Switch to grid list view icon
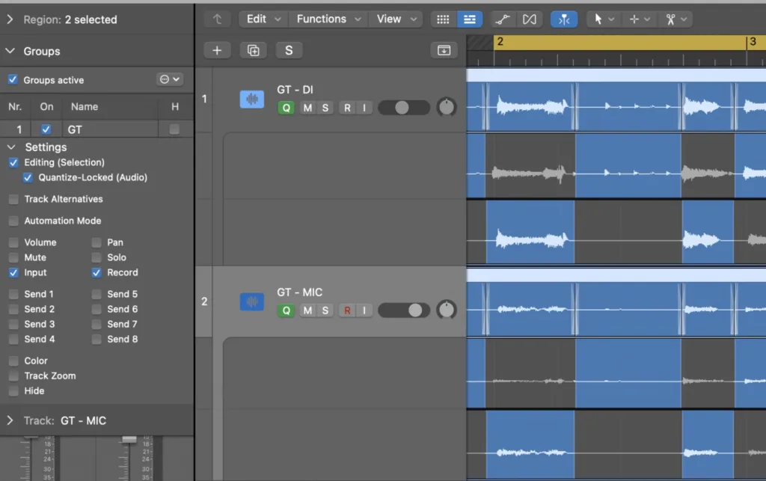766x481 pixels. pyautogui.click(x=443, y=19)
